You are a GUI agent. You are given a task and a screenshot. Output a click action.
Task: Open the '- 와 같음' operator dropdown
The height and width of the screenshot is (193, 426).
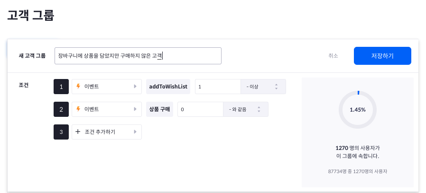point(246,109)
